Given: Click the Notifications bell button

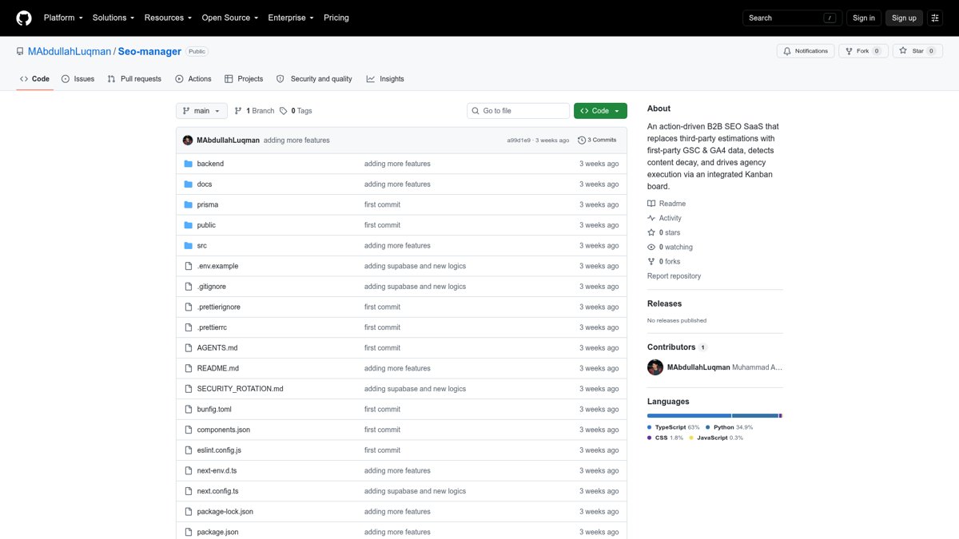Looking at the screenshot, I should click(x=806, y=51).
